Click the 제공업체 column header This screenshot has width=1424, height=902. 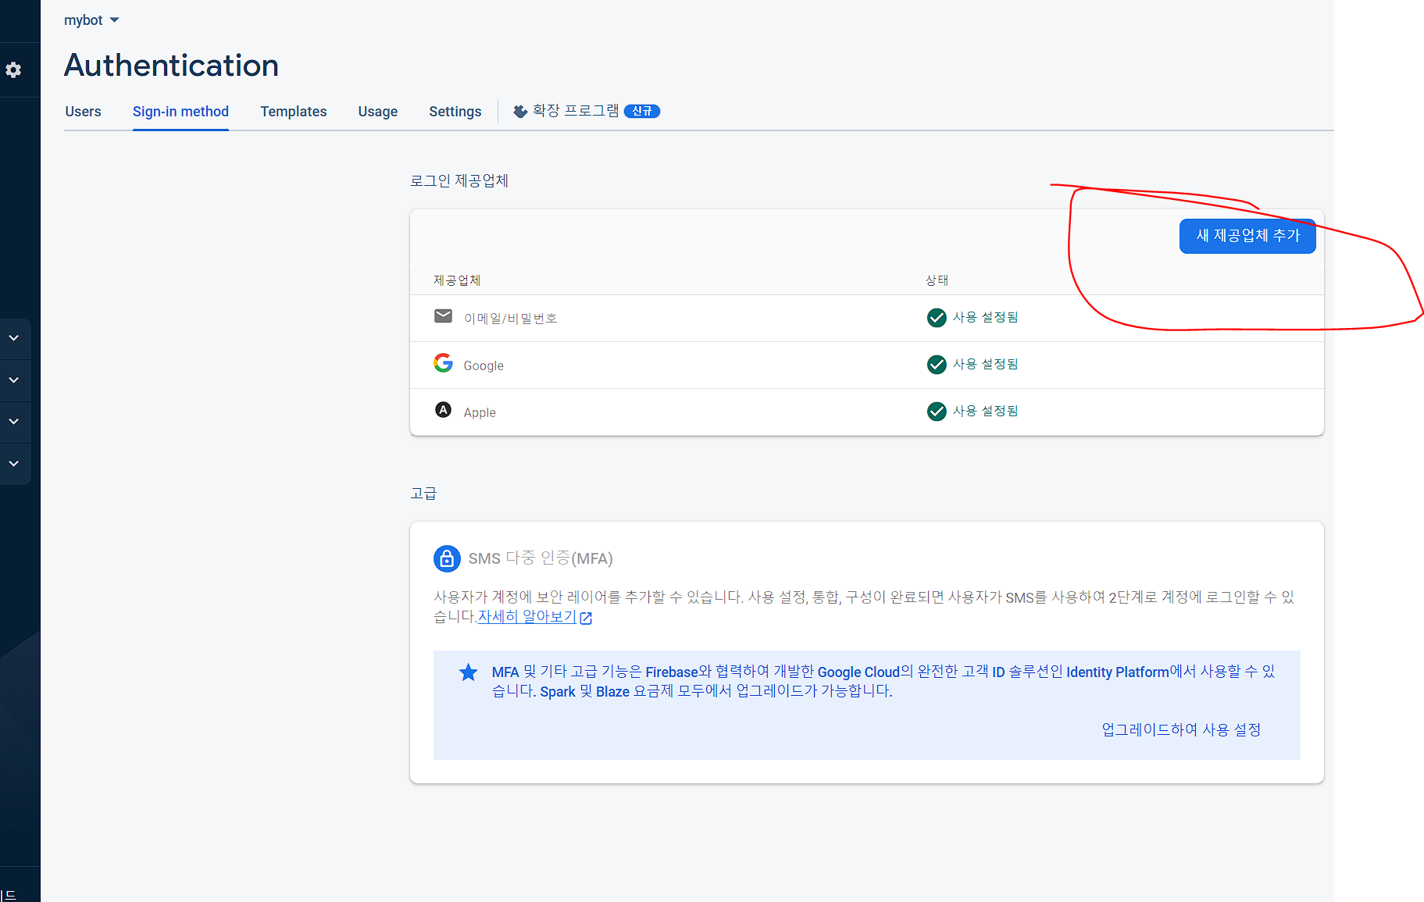click(457, 280)
